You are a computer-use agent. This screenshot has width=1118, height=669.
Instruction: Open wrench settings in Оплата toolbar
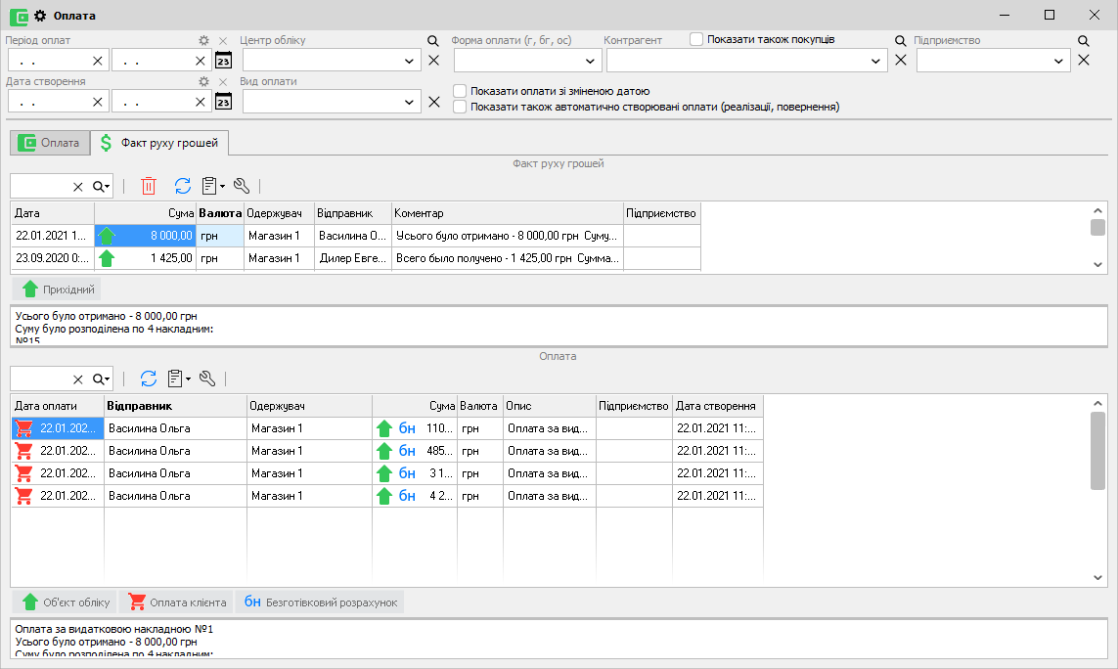[x=207, y=379]
